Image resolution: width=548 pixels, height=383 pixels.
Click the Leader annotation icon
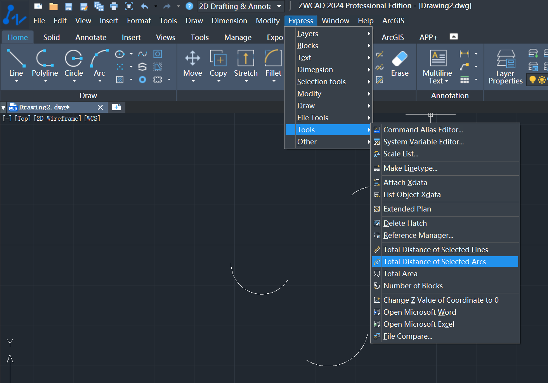[465, 67]
